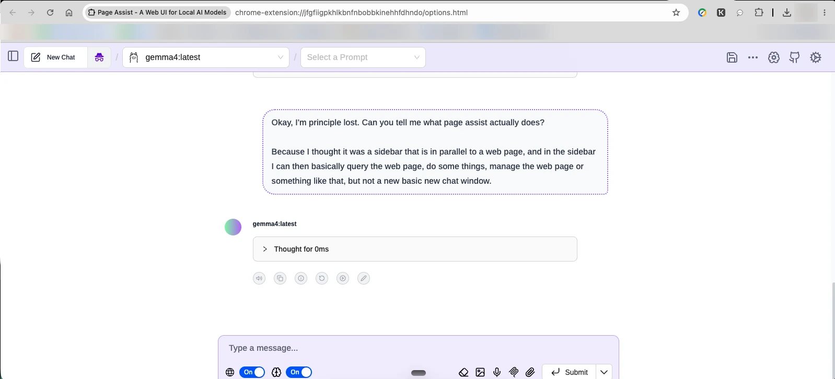
Task: Submit the message
Action: [569, 372]
